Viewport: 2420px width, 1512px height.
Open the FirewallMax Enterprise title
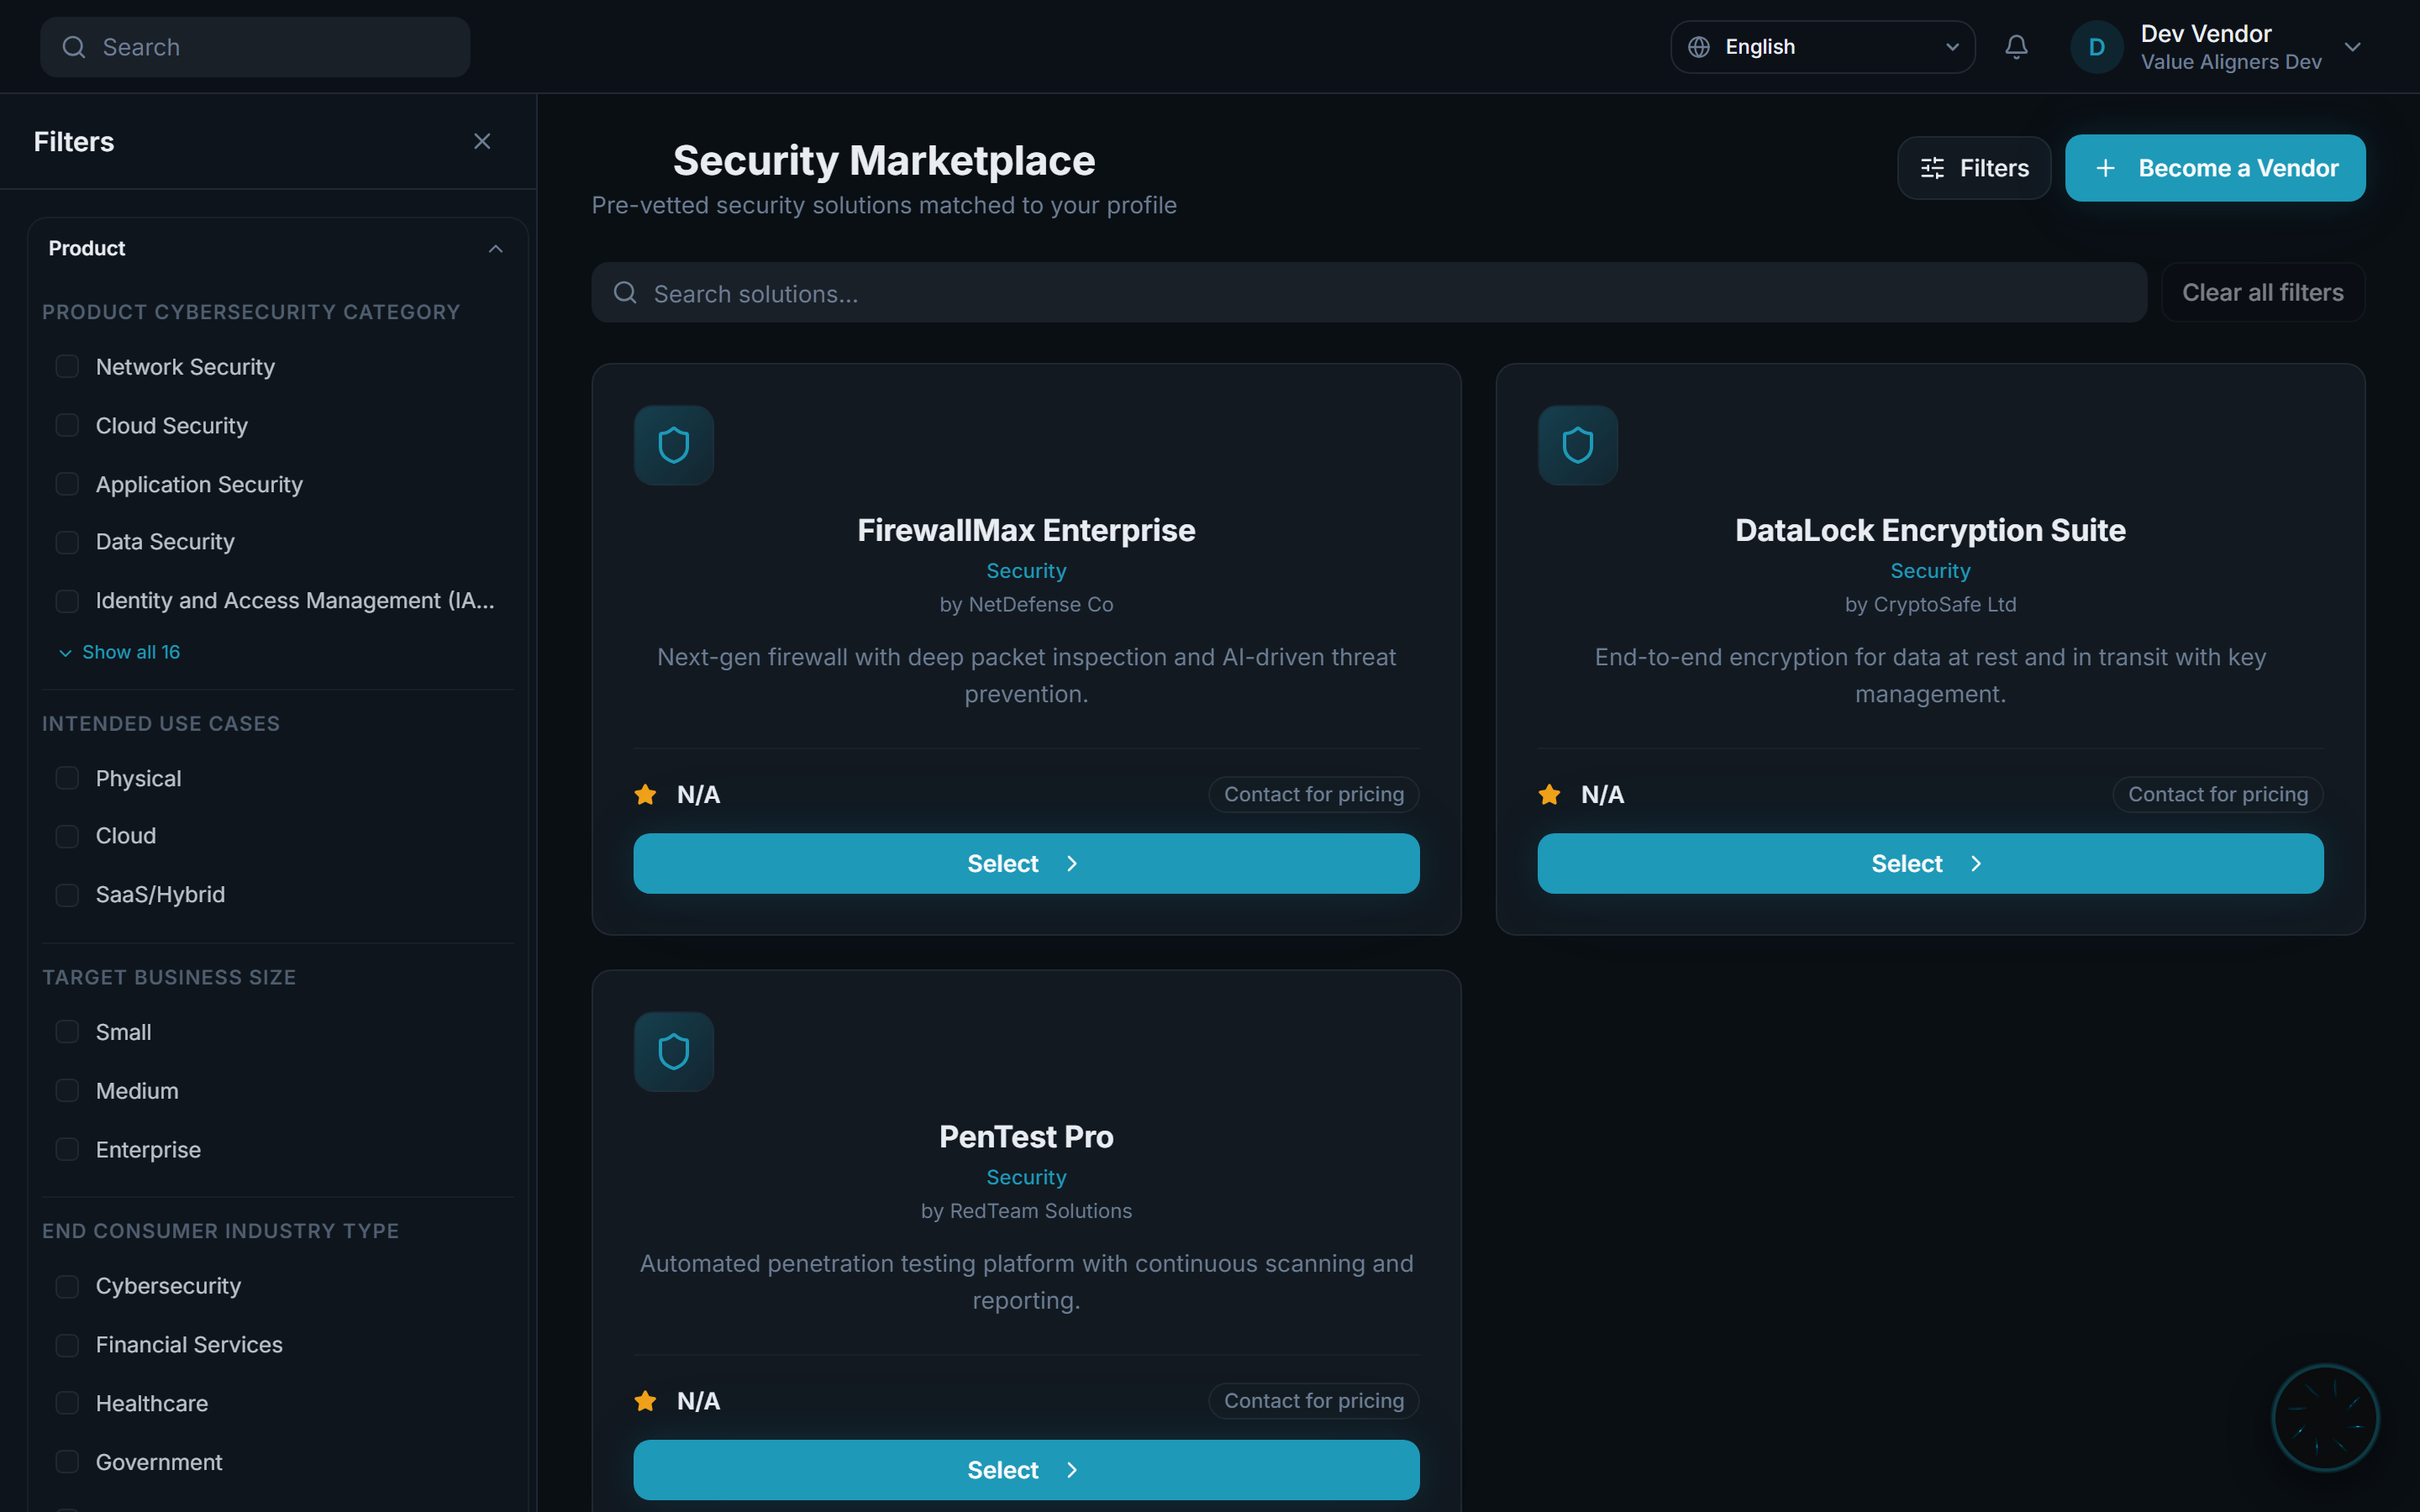point(1026,530)
